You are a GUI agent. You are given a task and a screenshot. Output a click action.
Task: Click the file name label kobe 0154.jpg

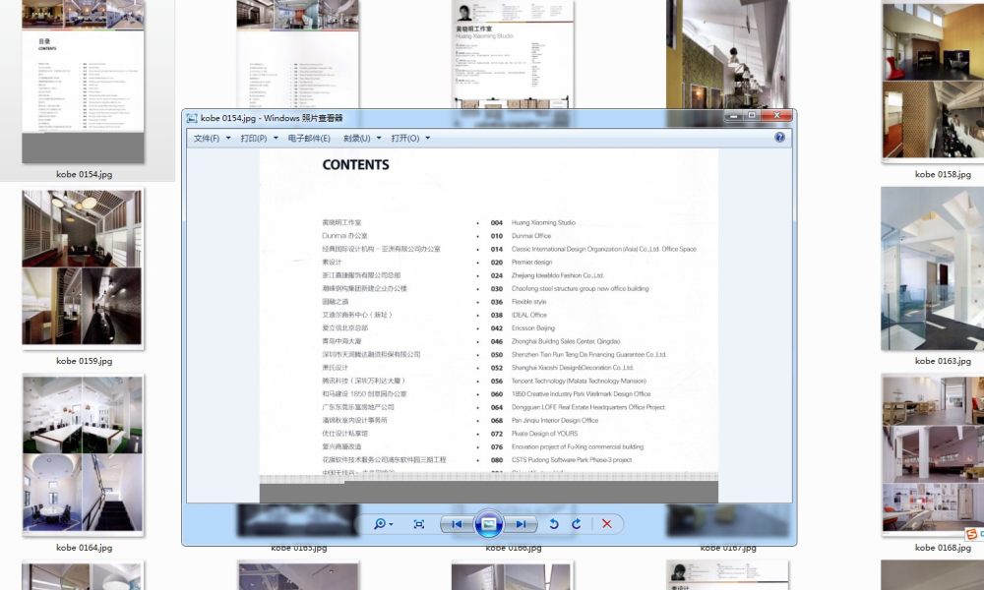click(x=84, y=174)
